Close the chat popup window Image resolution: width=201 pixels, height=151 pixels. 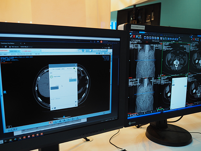(76, 65)
